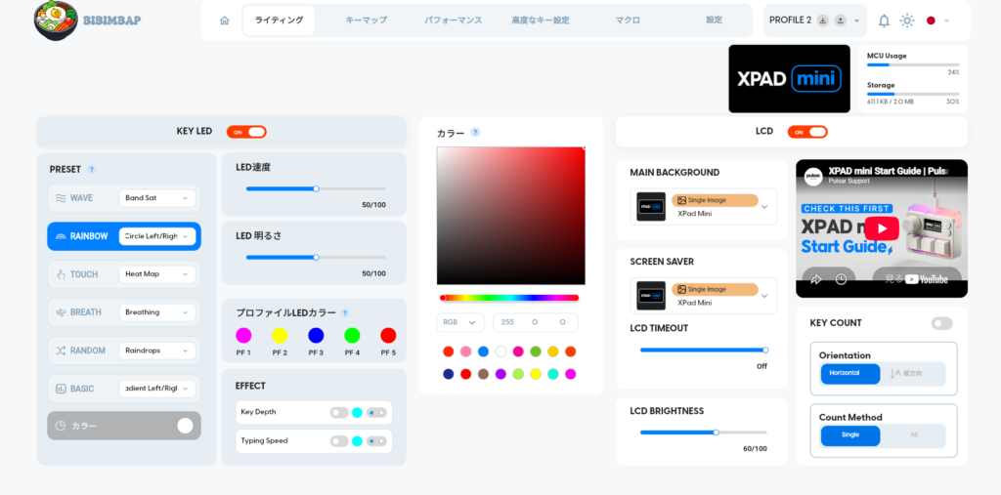Select the PF 3 blue color
This screenshot has width=1001, height=495.
[x=316, y=336]
